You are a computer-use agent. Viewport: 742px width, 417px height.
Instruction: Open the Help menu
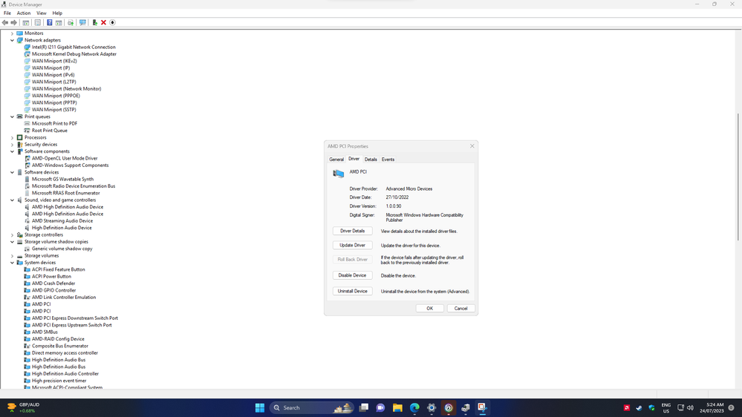point(57,13)
